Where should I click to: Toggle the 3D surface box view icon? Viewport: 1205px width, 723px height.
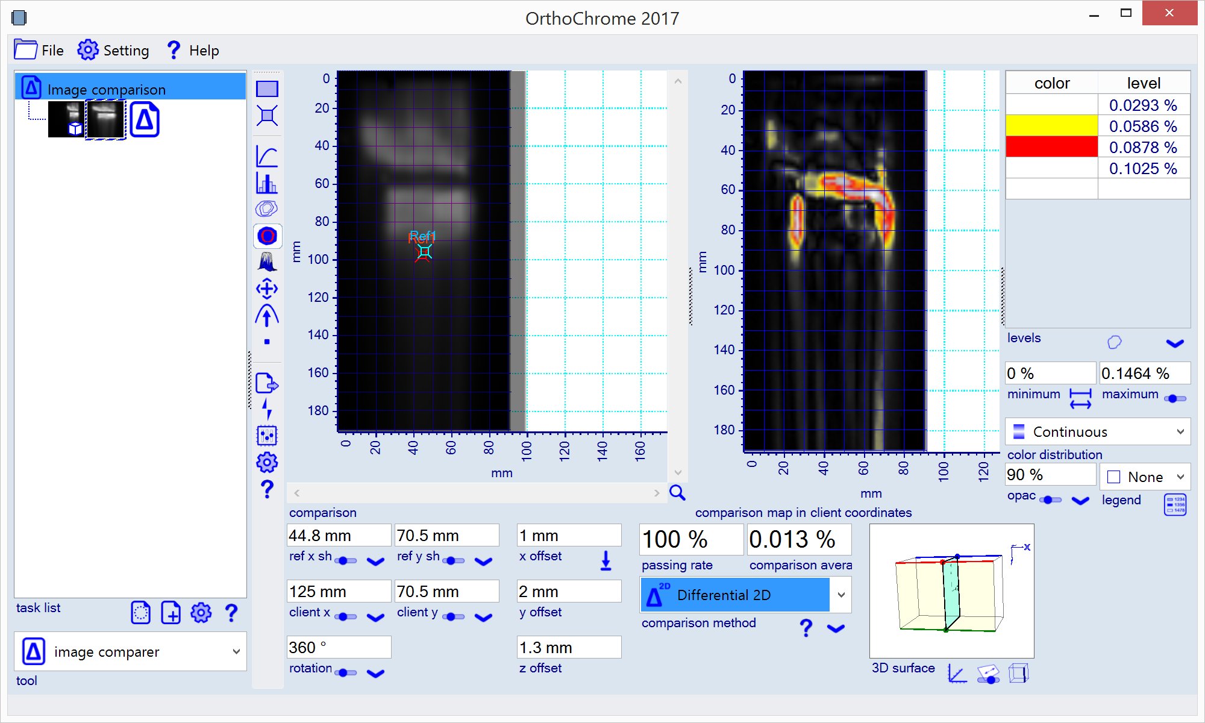point(1018,673)
